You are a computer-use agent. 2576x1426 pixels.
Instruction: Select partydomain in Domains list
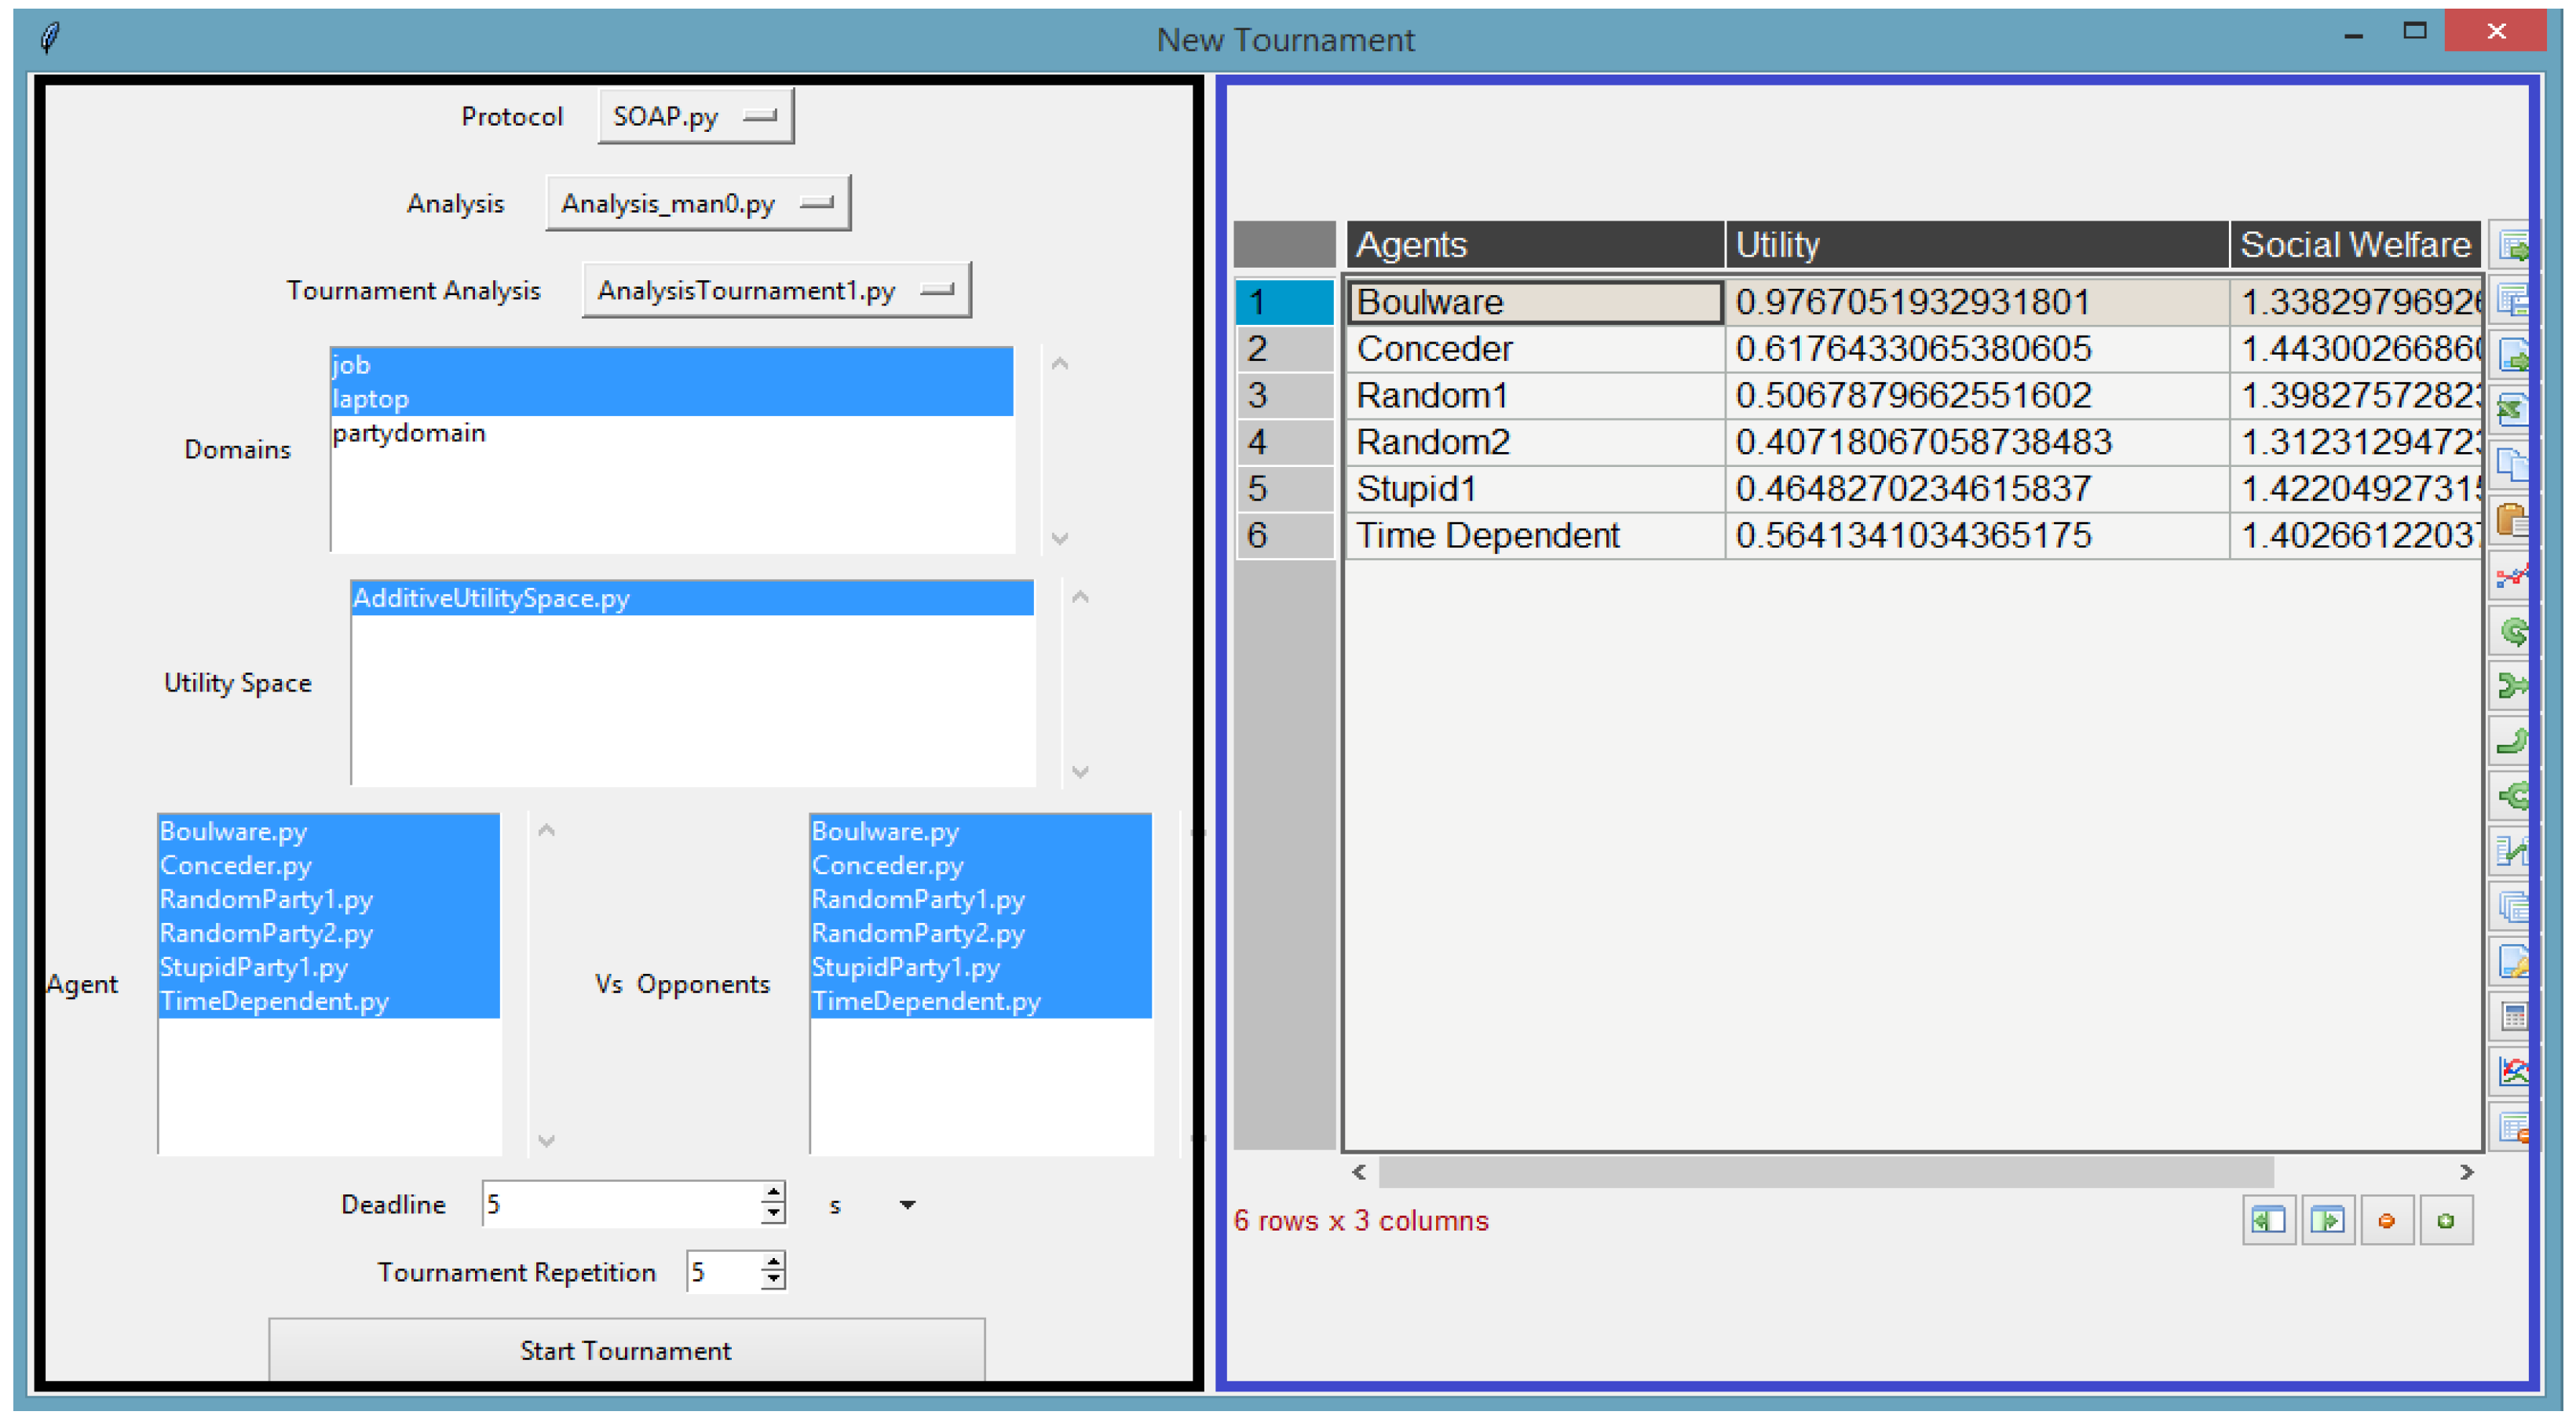(x=409, y=432)
